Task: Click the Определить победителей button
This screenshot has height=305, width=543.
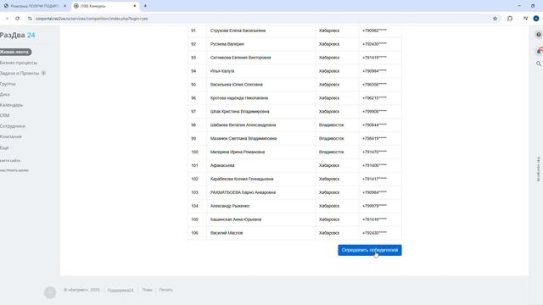Action: pos(370,250)
